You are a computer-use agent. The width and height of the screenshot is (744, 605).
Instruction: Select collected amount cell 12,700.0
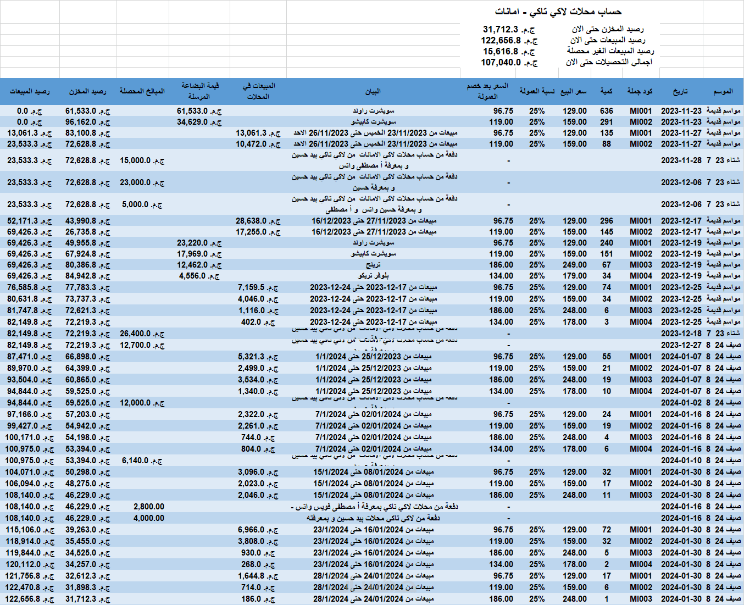coord(142,345)
